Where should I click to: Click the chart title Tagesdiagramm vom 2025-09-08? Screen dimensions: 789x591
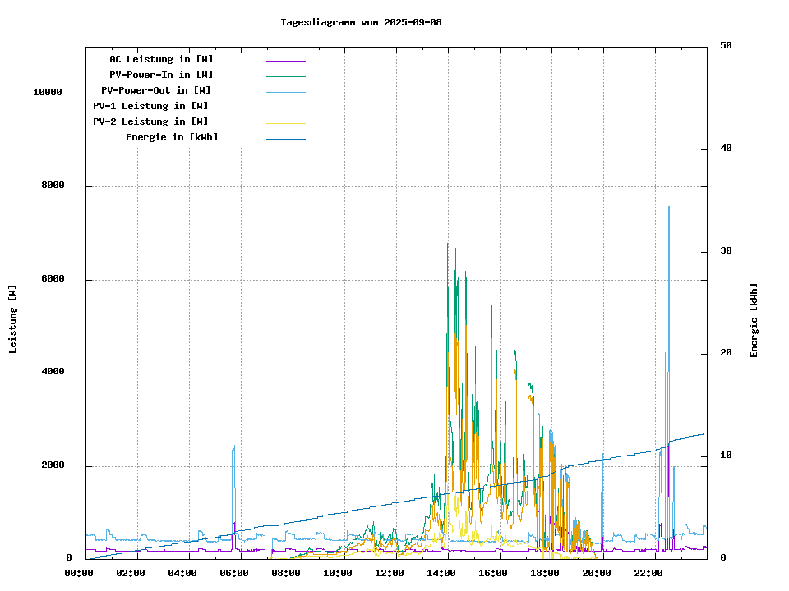(361, 22)
